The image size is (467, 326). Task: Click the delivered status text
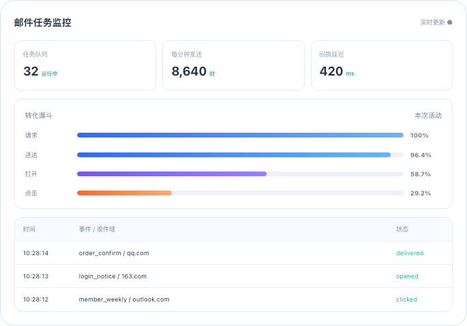coord(410,252)
